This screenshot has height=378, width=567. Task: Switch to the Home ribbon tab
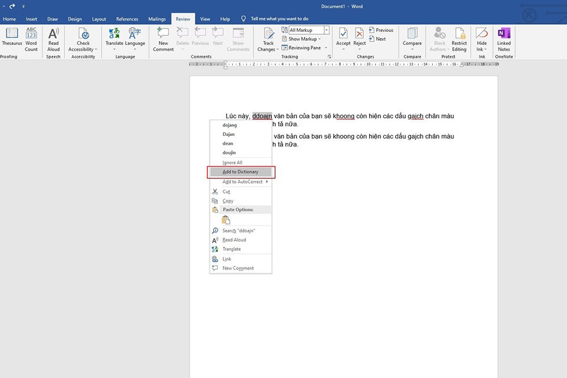point(9,18)
